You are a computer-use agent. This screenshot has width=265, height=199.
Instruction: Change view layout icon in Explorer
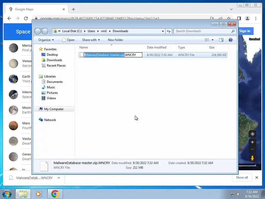207,40
